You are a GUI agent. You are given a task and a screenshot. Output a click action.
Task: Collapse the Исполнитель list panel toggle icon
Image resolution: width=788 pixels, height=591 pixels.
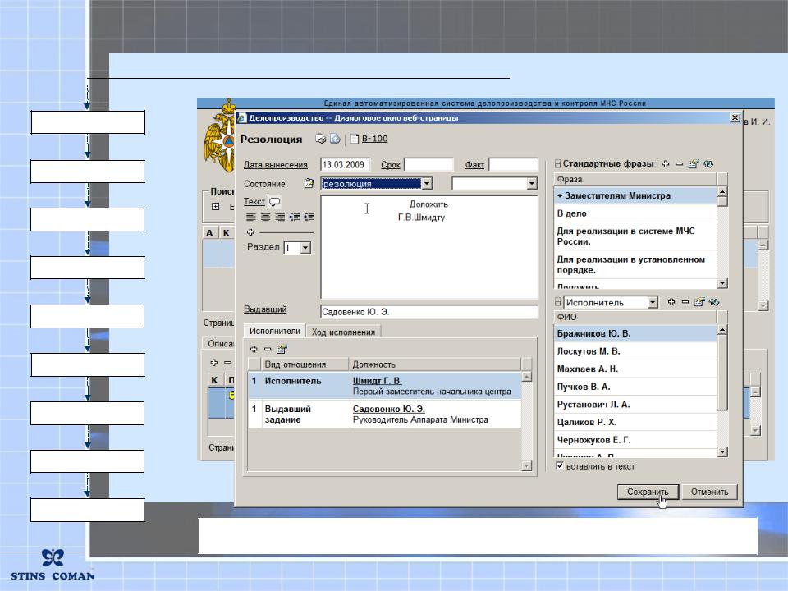click(558, 302)
